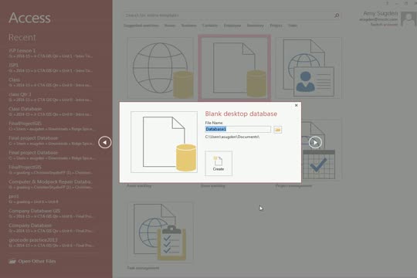Screen dimensions: 417x278
Task: Close the Blank desktop database dialog
Action: [297, 105]
